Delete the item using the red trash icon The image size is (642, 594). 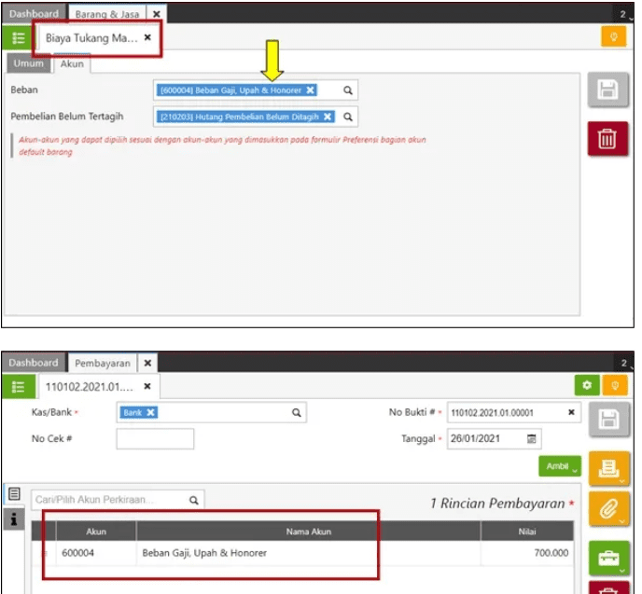(x=607, y=139)
